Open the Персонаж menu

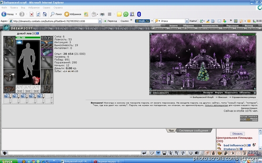pos(232,26)
